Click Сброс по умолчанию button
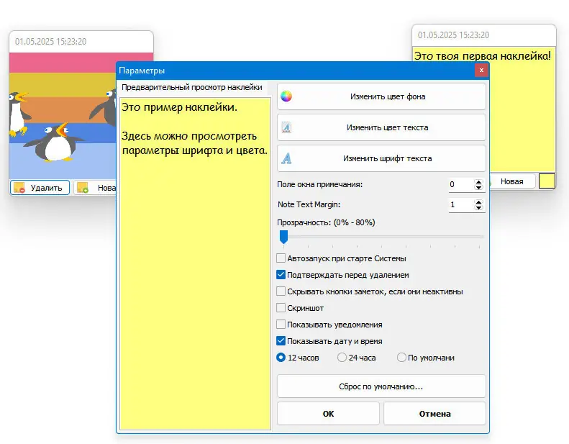 click(x=381, y=386)
